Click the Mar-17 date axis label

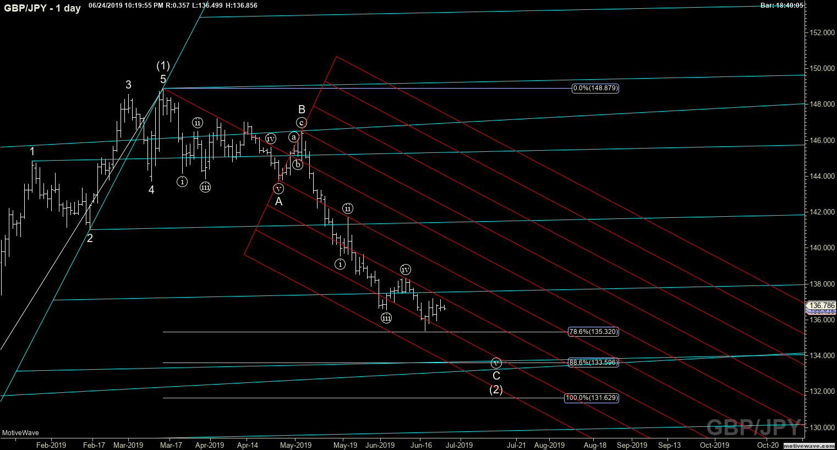tap(171, 445)
